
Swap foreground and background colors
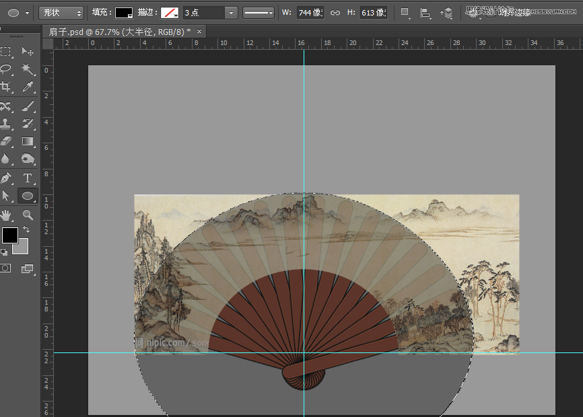coord(27,229)
